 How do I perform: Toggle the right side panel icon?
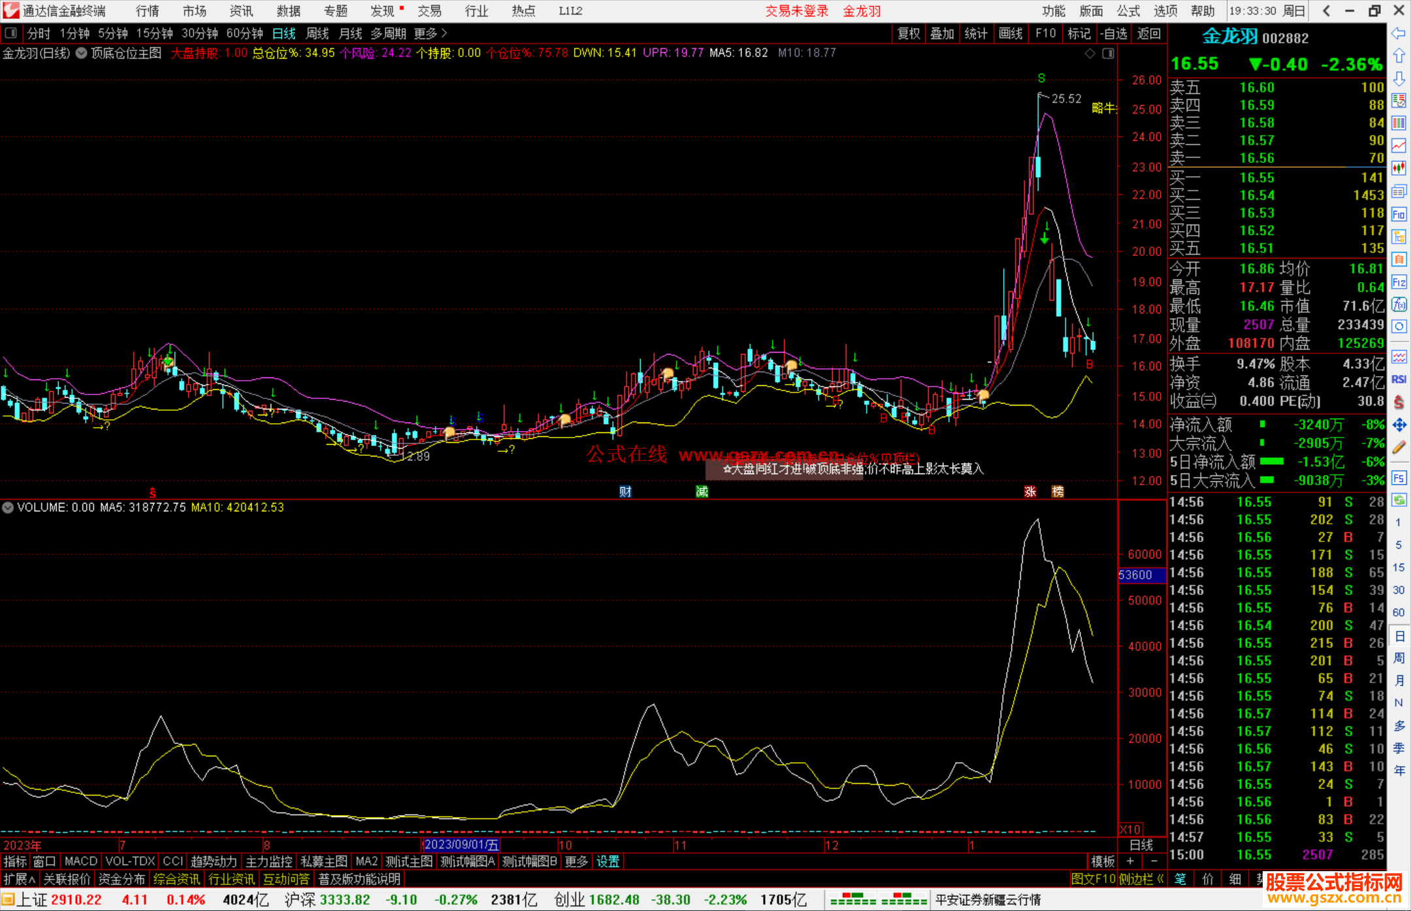pyautogui.click(x=1109, y=54)
